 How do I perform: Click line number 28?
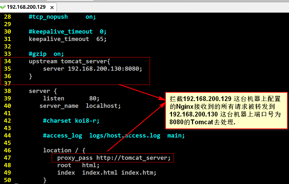[x=7, y=17]
